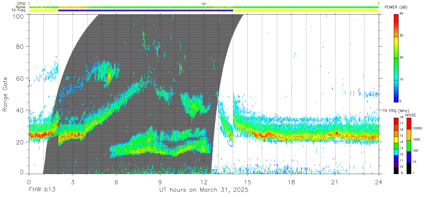Click the 100 range gate tick label

click(19, 16)
